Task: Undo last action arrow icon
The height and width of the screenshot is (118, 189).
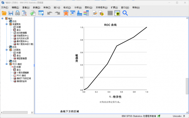Action: click(50, 13)
